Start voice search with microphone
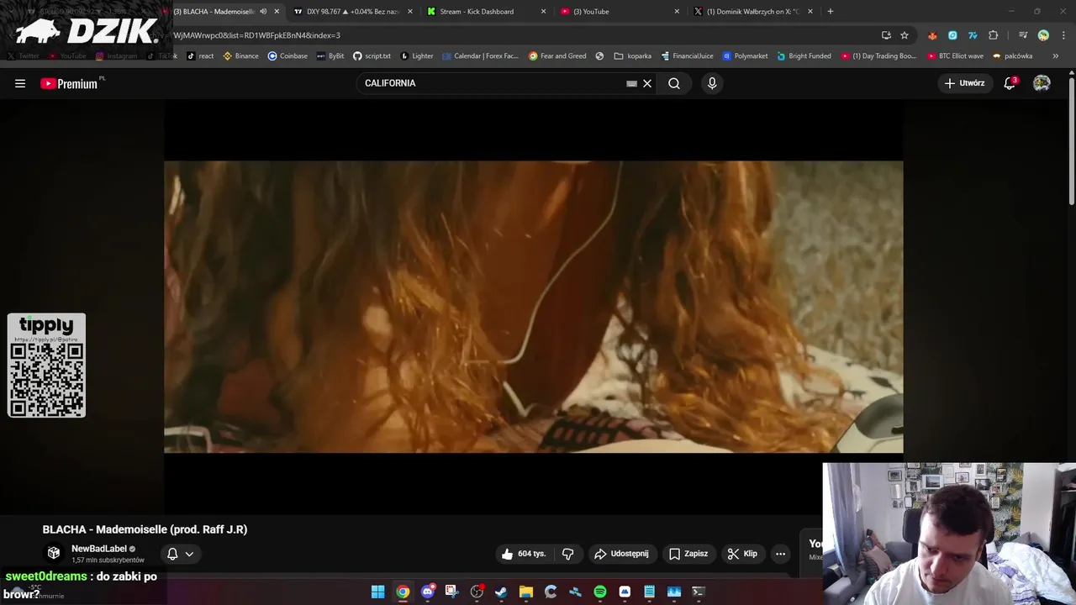Image resolution: width=1076 pixels, height=605 pixels. coord(712,83)
